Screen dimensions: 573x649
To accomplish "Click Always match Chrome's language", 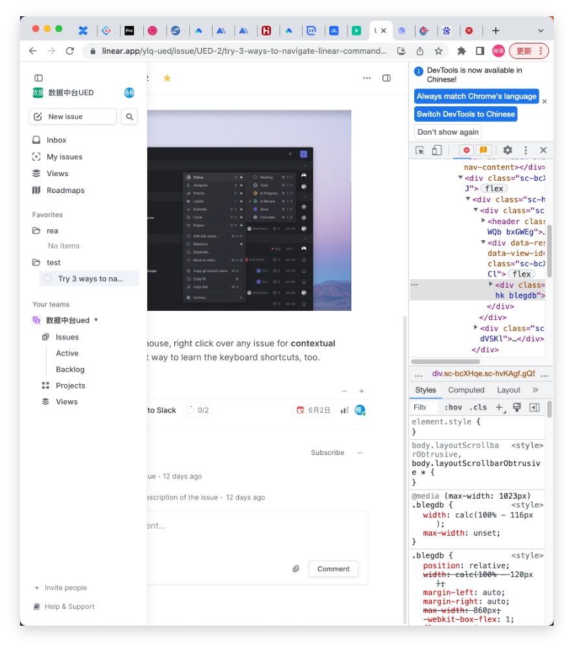I will pos(476,97).
